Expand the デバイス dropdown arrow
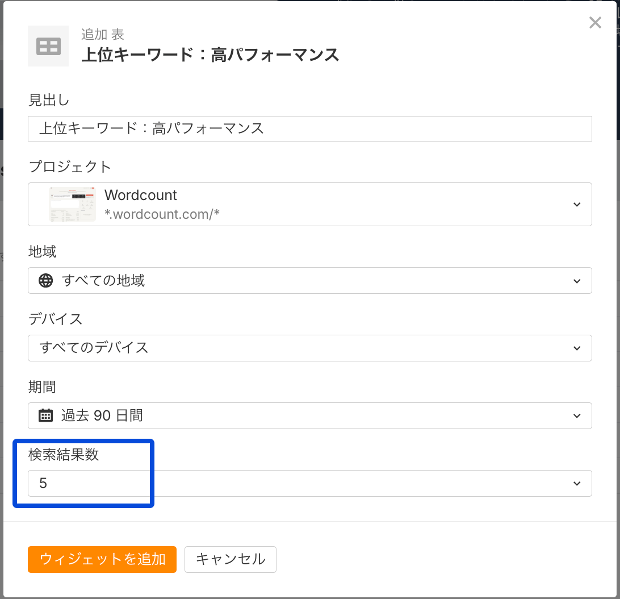Viewport: 620px width, 599px height. click(577, 348)
